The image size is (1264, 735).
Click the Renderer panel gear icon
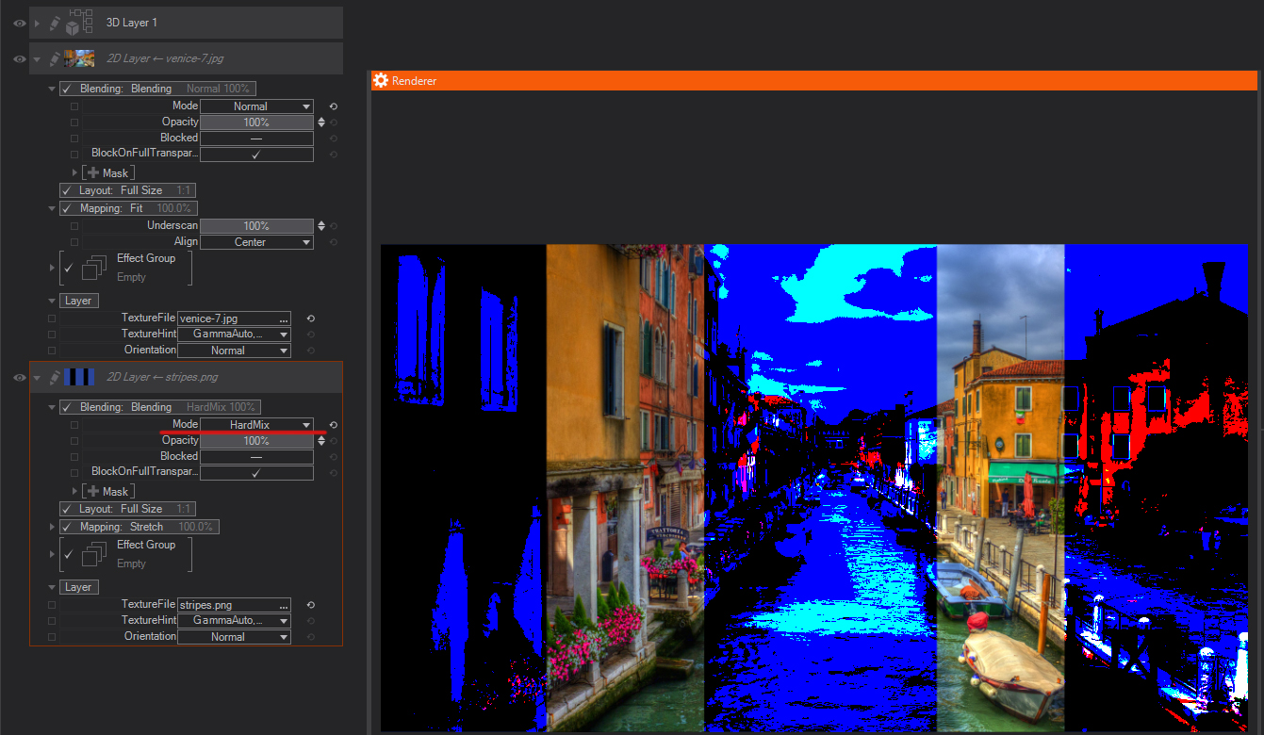[381, 81]
